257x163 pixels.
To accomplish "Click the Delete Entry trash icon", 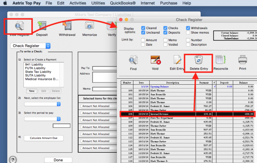I will [x=199, y=60].
